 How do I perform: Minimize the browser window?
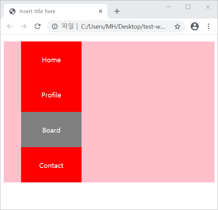click(169, 7)
